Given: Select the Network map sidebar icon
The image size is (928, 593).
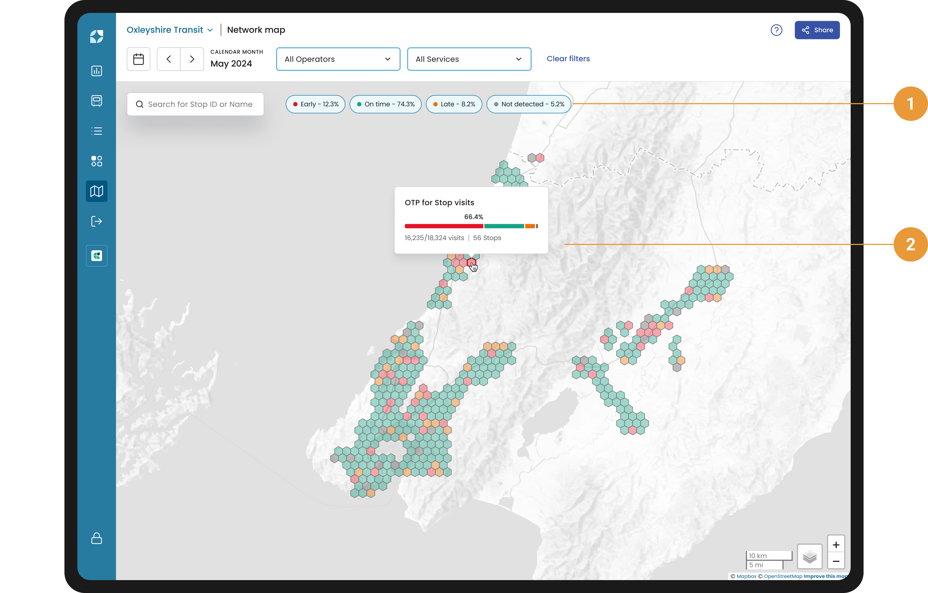Looking at the screenshot, I should [x=96, y=191].
